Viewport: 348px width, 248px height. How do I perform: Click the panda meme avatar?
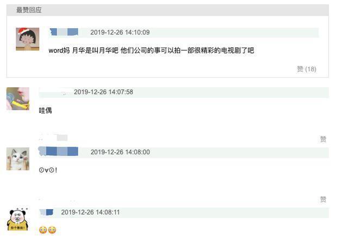point(18,219)
